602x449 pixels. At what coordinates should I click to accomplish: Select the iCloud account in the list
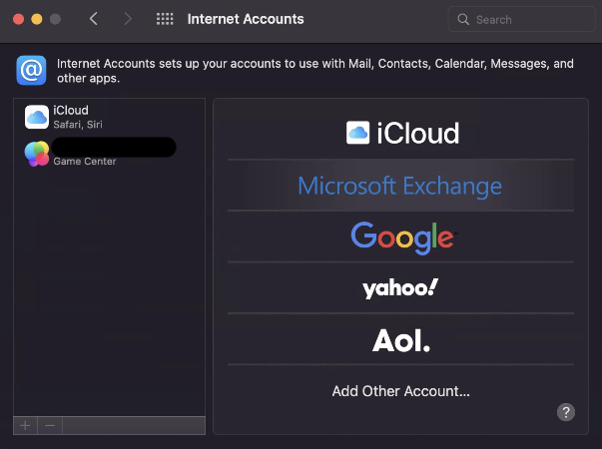[108, 117]
